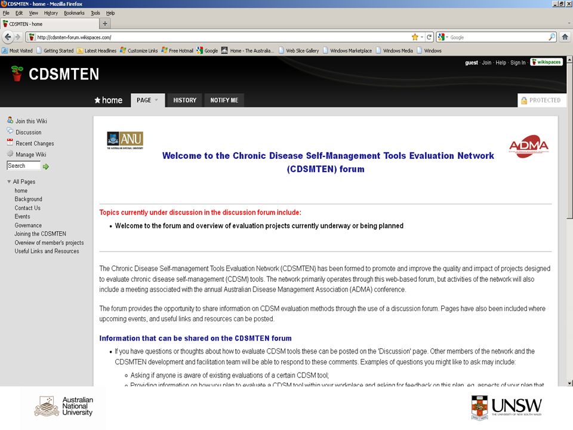Click the Latest Headlines feed icon
The height and width of the screenshot is (430, 573).
pyautogui.click(x=79, y=50)
